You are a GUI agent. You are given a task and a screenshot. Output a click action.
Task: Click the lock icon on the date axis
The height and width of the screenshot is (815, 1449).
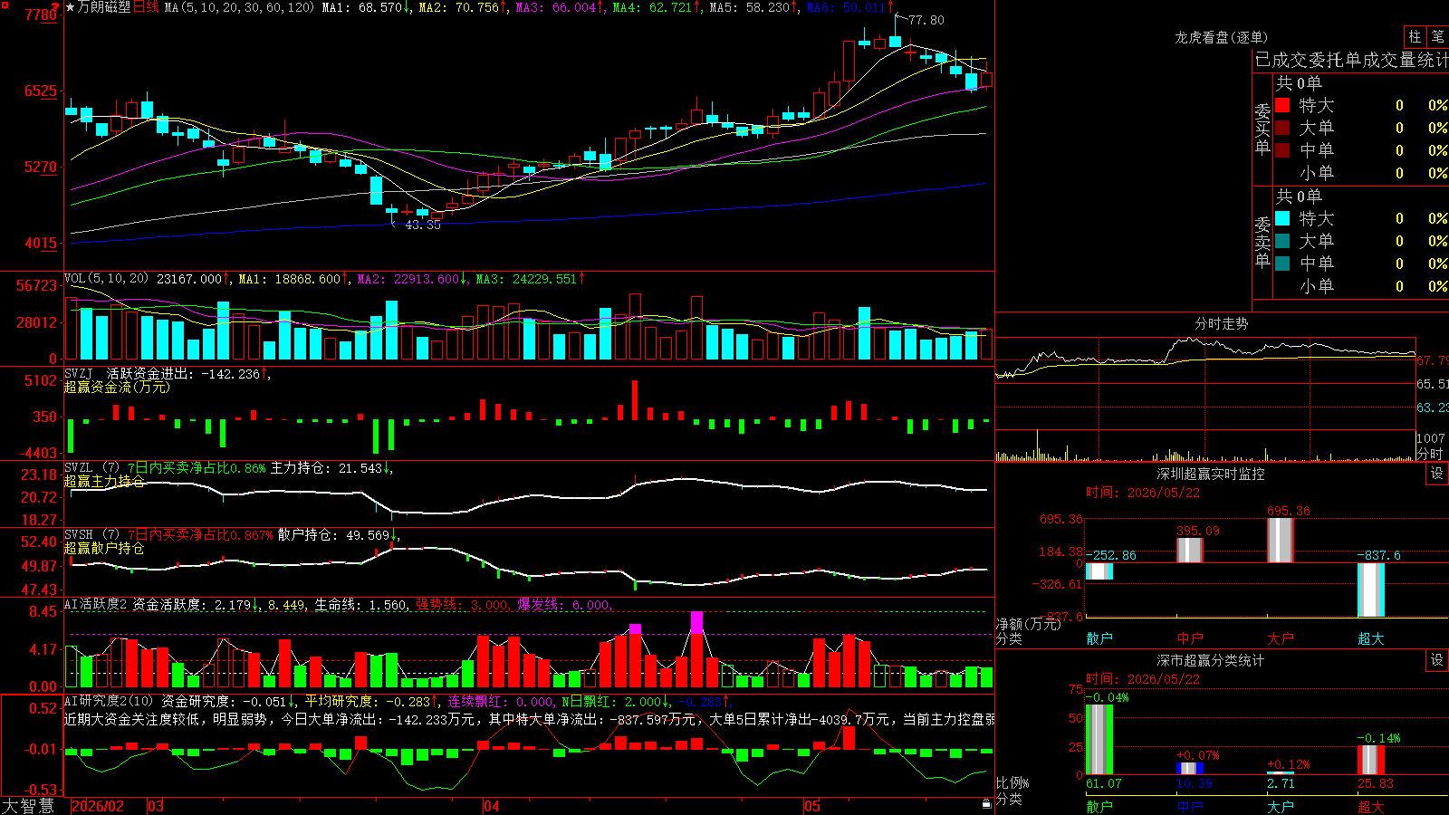click(986, 804)
